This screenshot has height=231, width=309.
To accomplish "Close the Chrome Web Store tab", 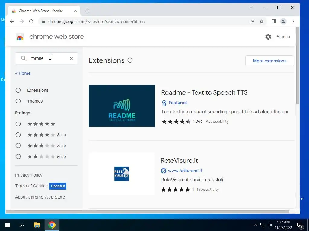I will pos(75,11).
